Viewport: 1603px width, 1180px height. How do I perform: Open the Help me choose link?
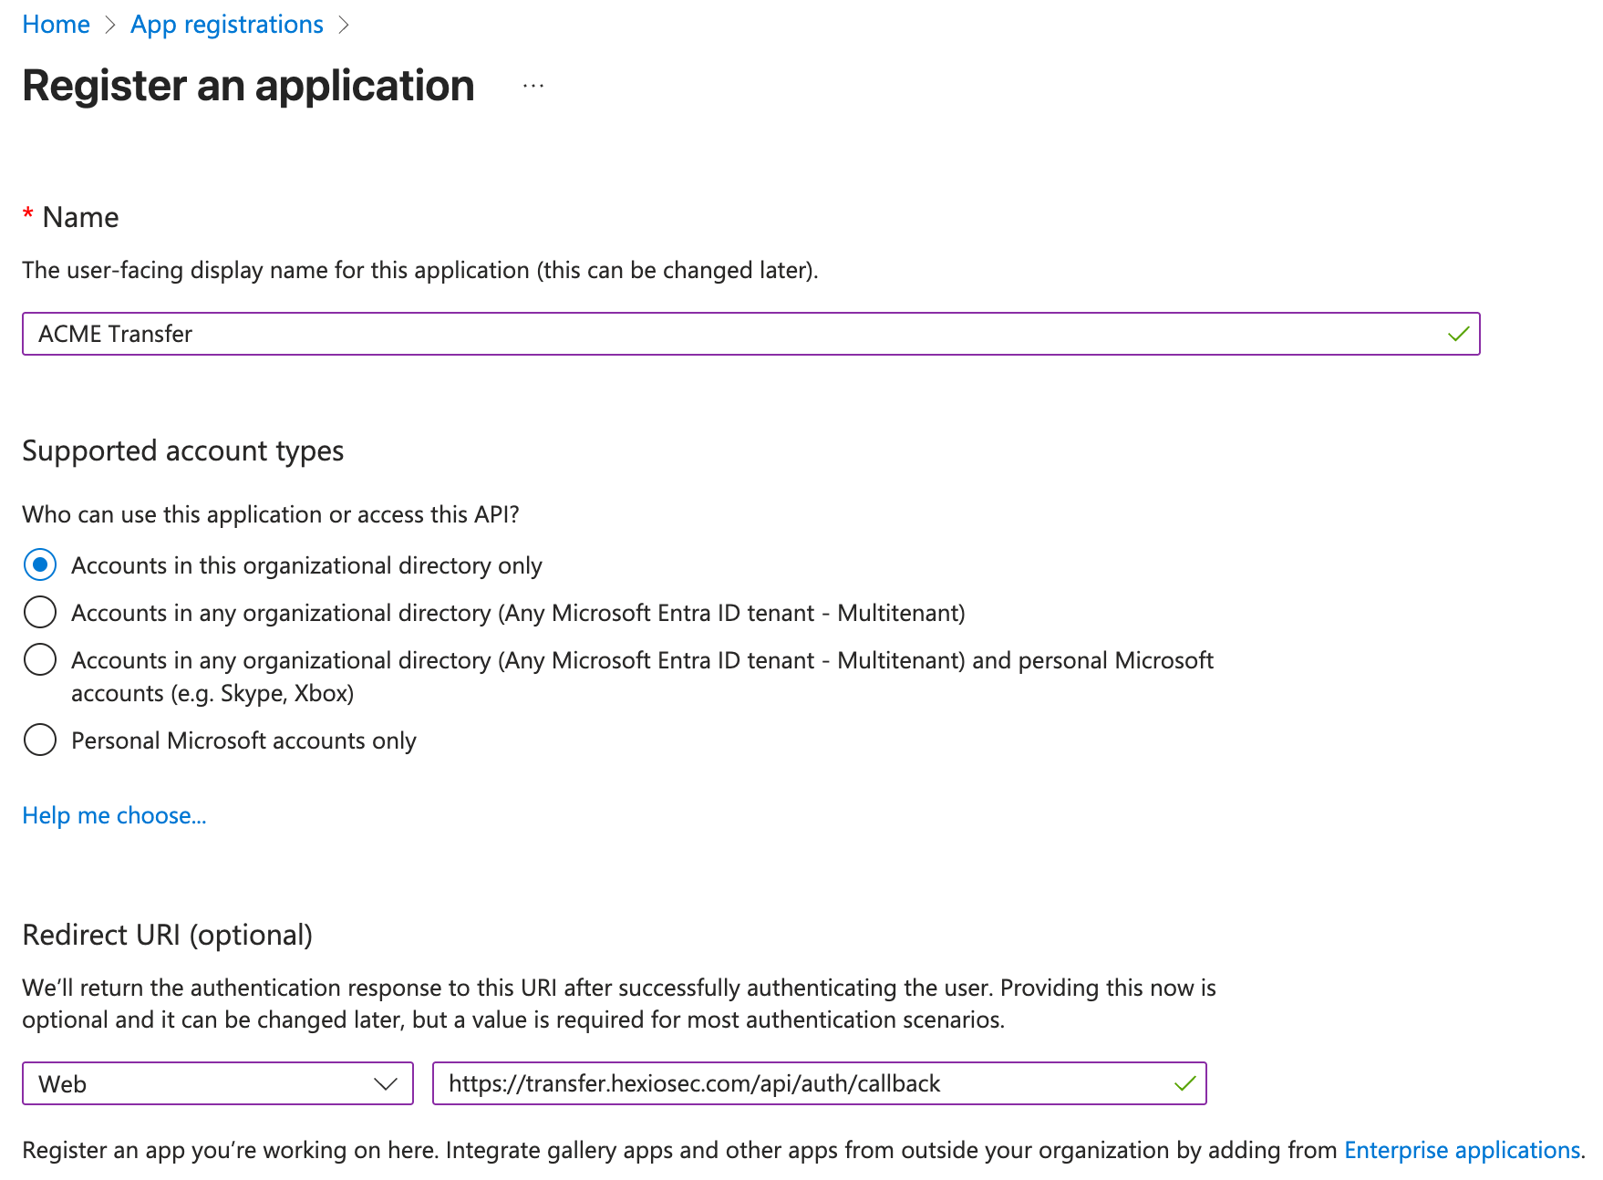[x=113, y=814]
